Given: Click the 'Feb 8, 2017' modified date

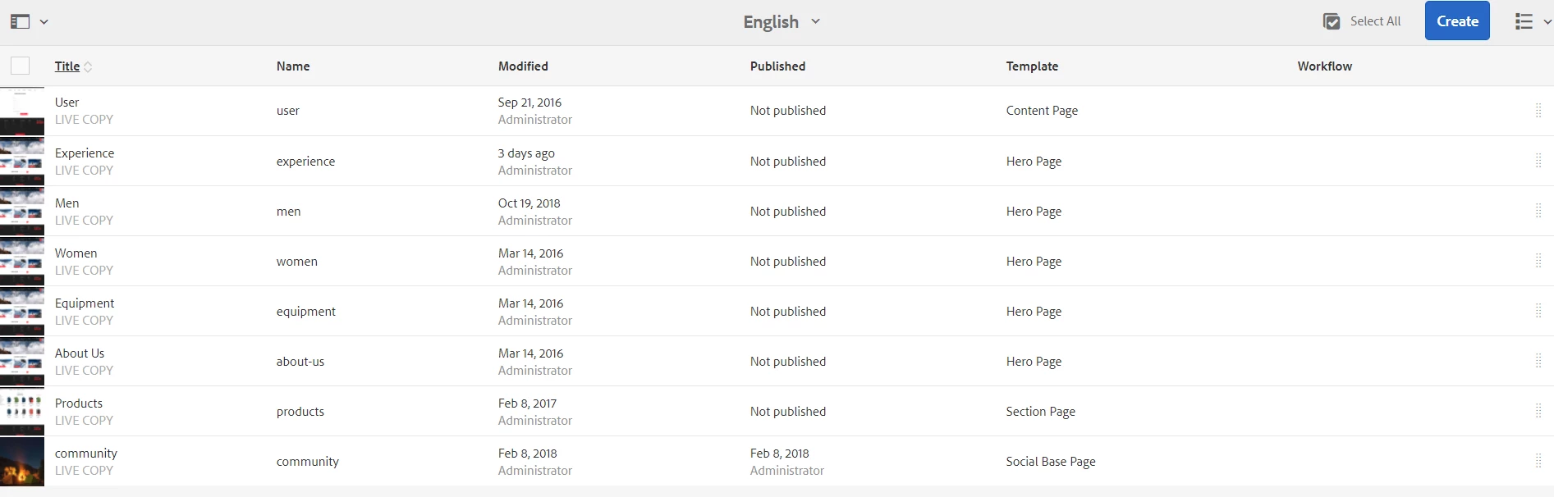Looking at the screenshot, I should point(527,404).
